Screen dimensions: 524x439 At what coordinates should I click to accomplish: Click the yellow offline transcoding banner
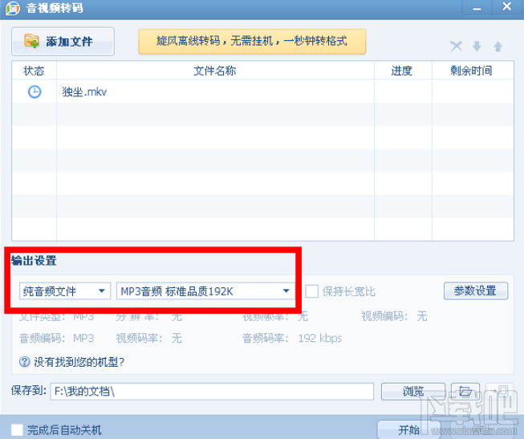click(x=252, y=42)
